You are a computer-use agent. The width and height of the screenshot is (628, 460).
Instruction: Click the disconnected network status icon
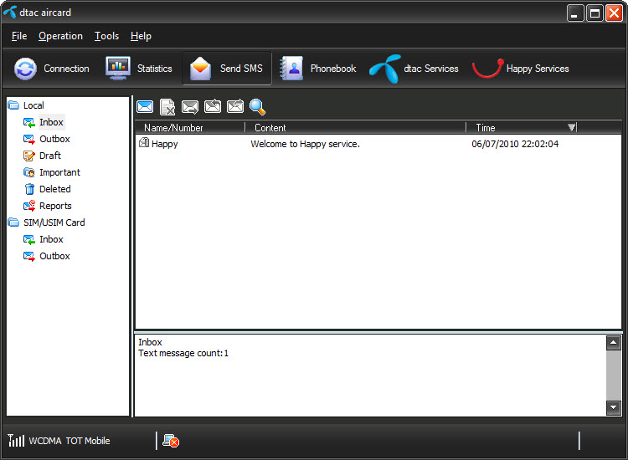click(x=171, y=441)
